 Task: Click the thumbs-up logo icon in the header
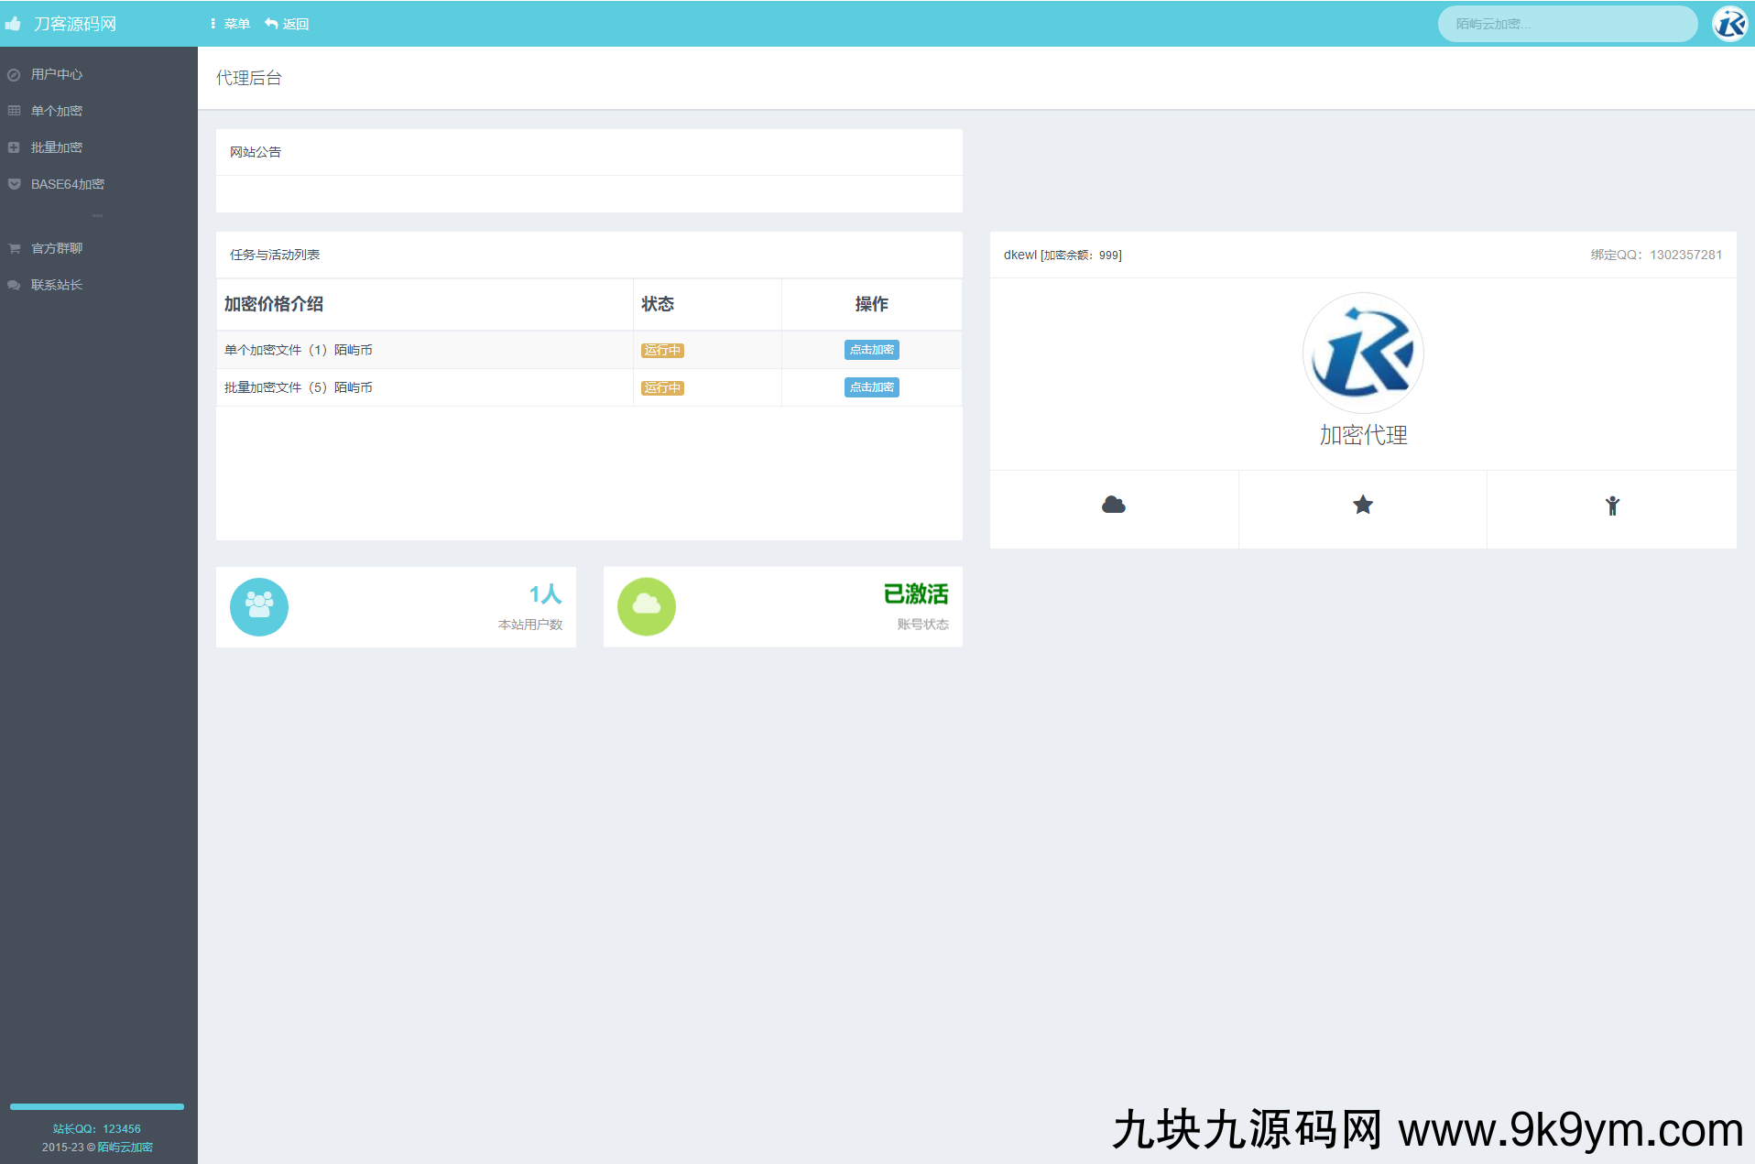tap(14, 24)
